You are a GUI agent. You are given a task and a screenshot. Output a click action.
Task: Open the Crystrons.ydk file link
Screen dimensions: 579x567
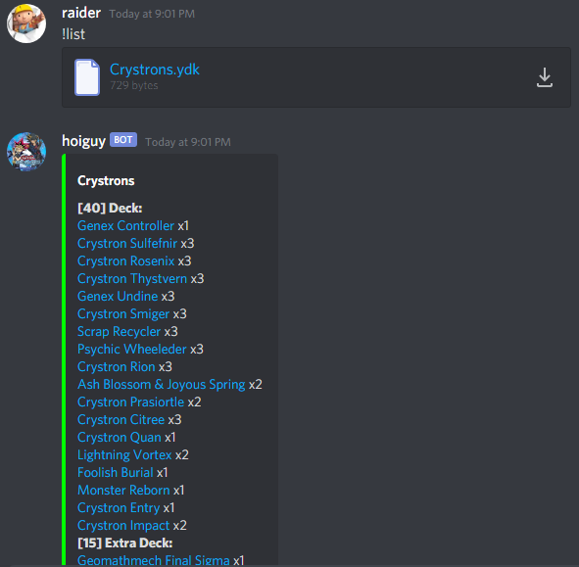coord(155,70)
